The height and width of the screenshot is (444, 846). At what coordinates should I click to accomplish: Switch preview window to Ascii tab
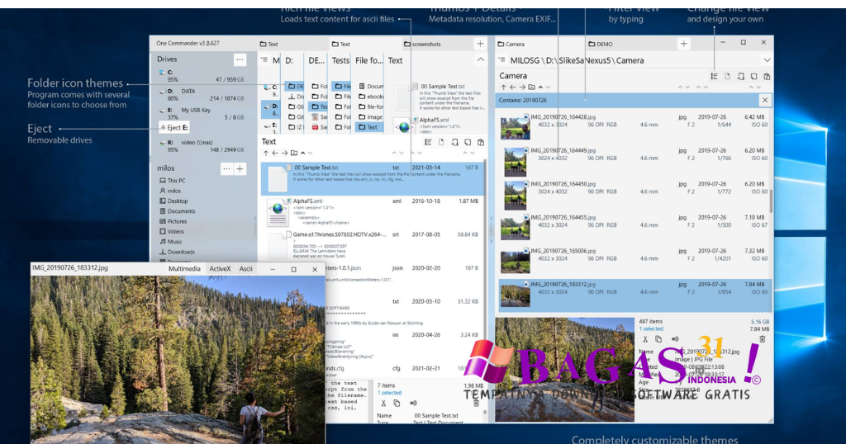coord(245,269)
